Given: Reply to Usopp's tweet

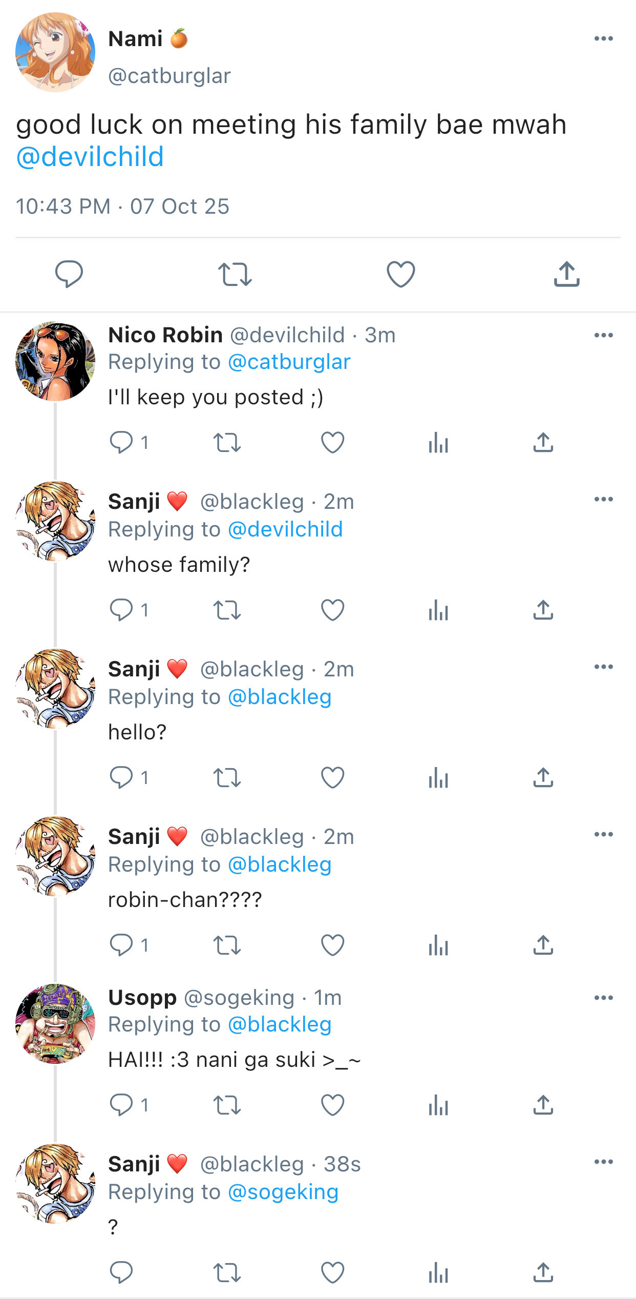Looking at the screenshot, I should (121, 1105).
